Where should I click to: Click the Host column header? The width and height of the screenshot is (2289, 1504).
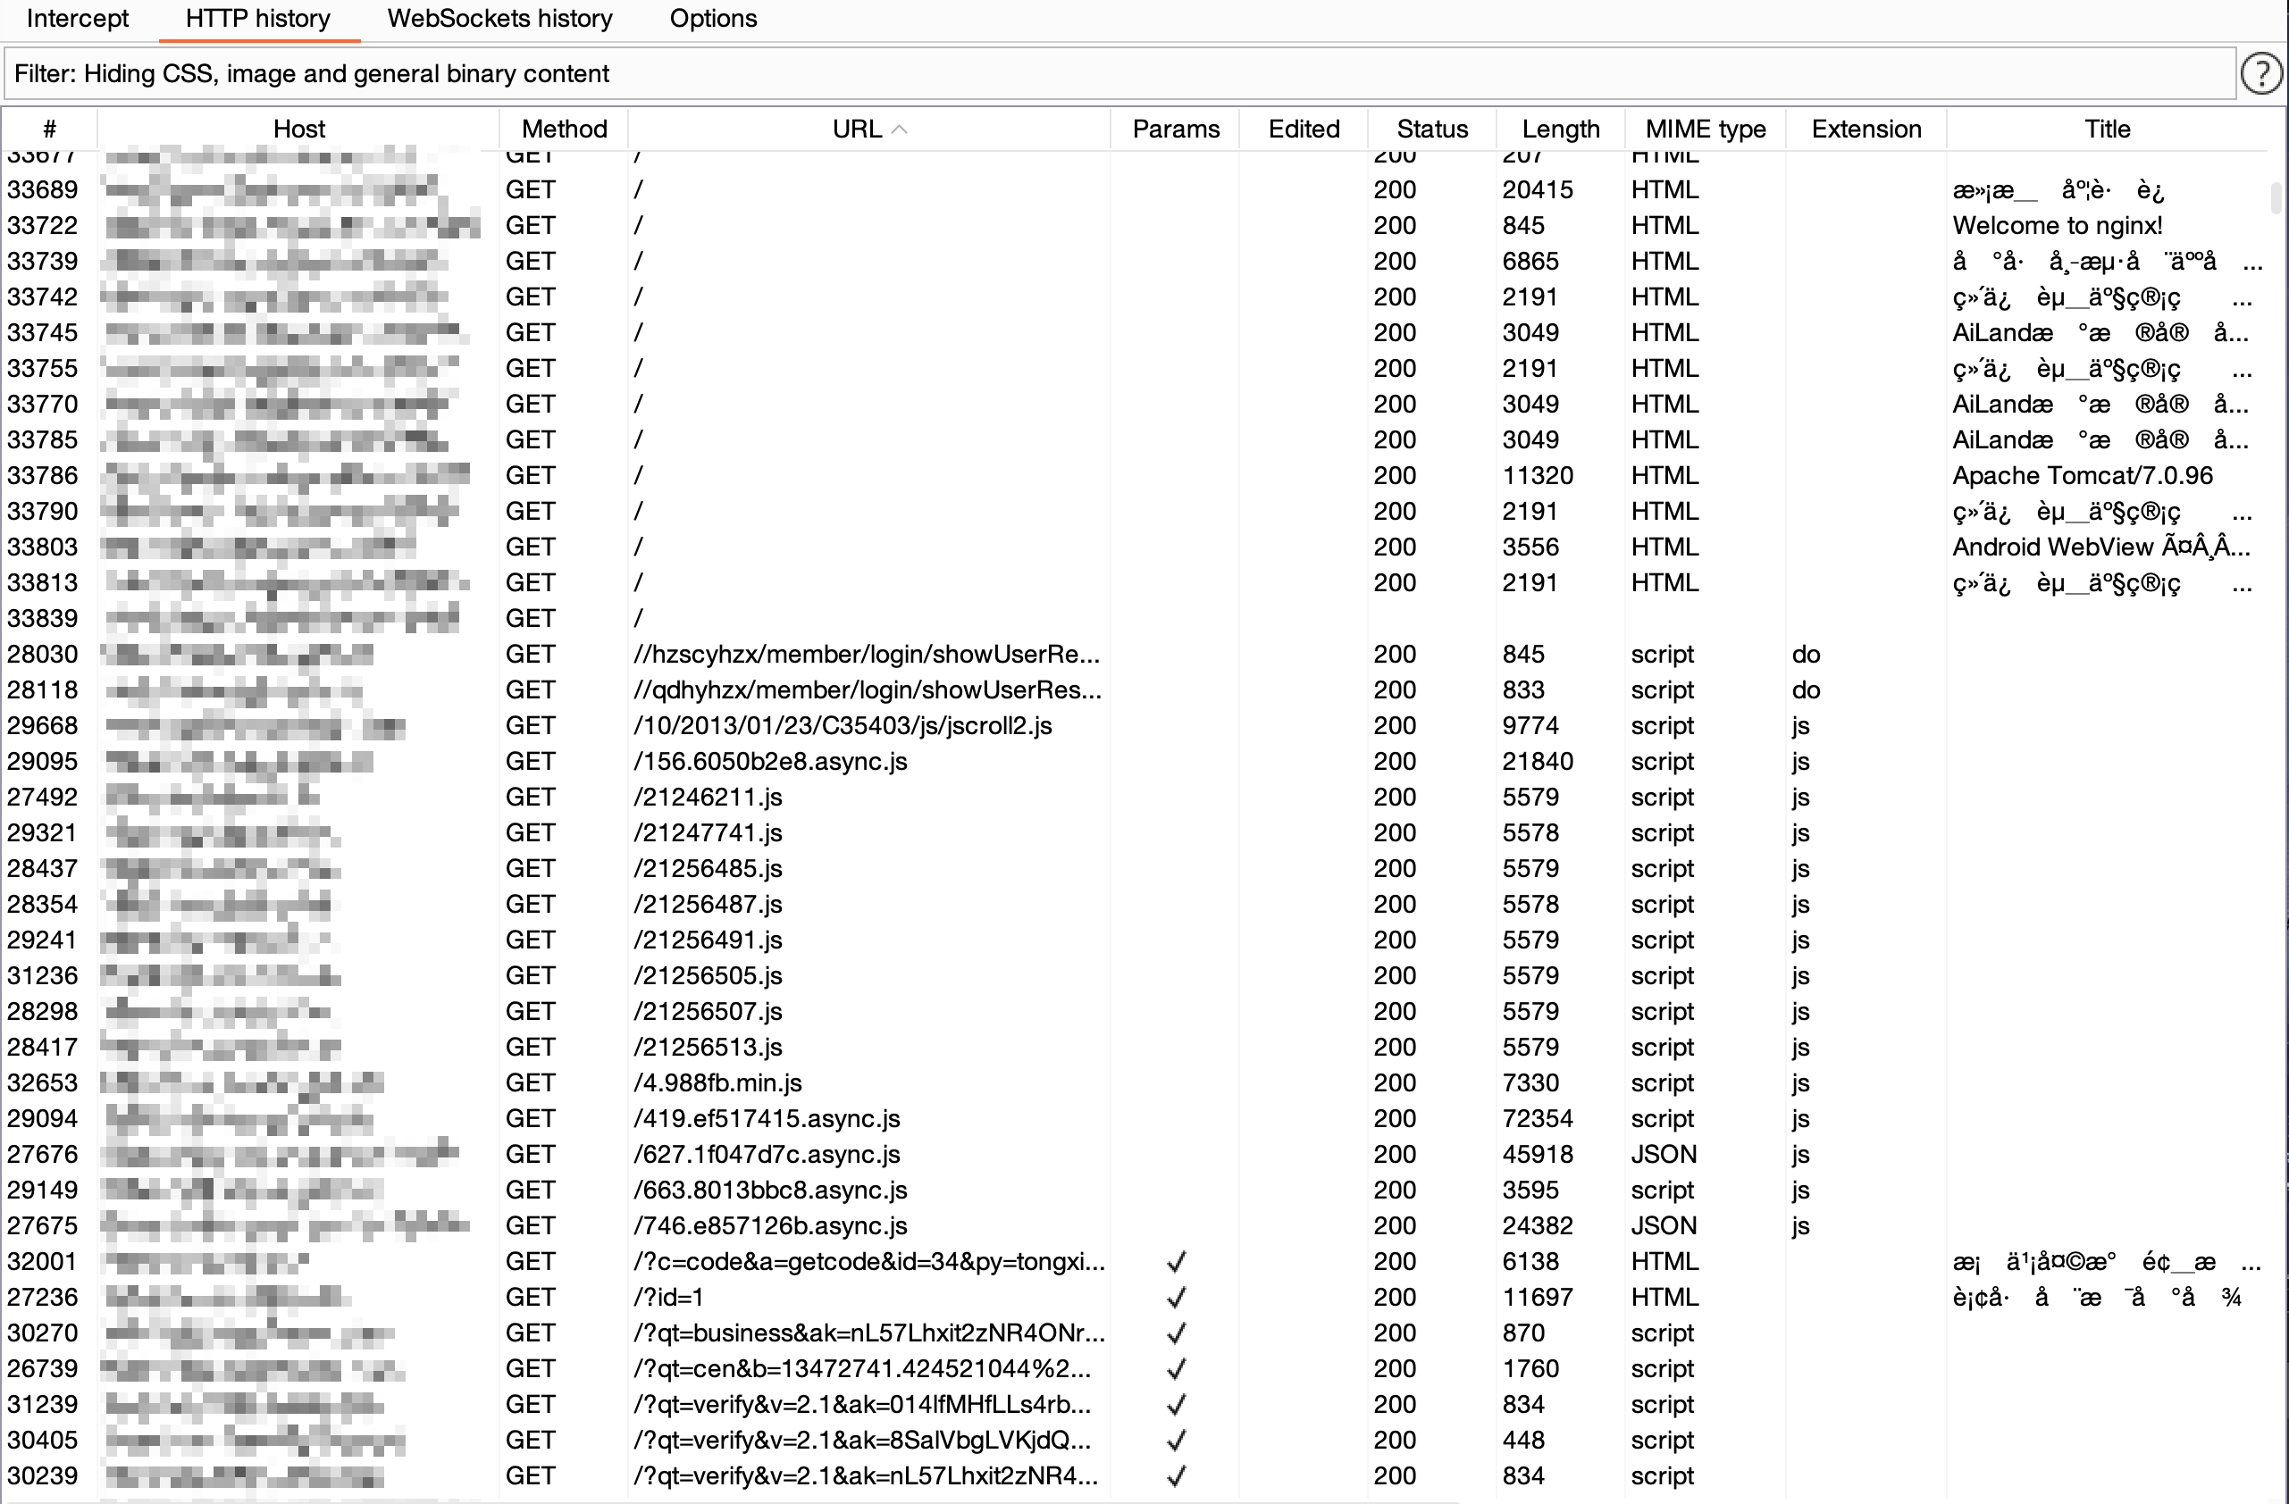(x=298, y=130)
